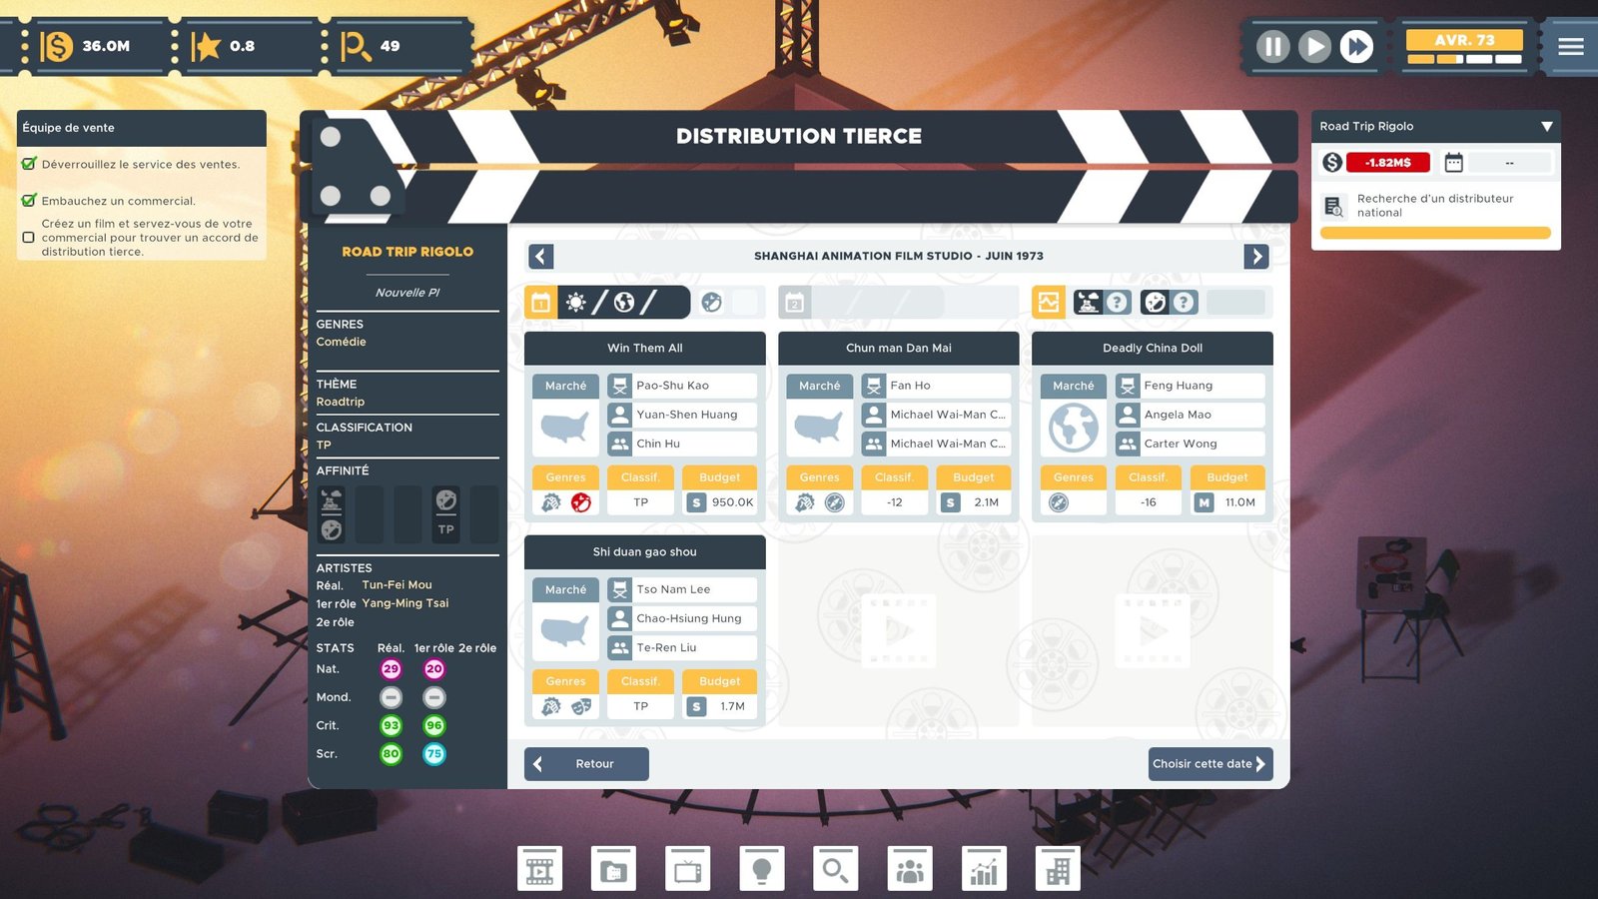
Task: Toggle 'Déverrouillez le service des ventes' checkbox
Action: pyautogui.click(x=29, y=164)
